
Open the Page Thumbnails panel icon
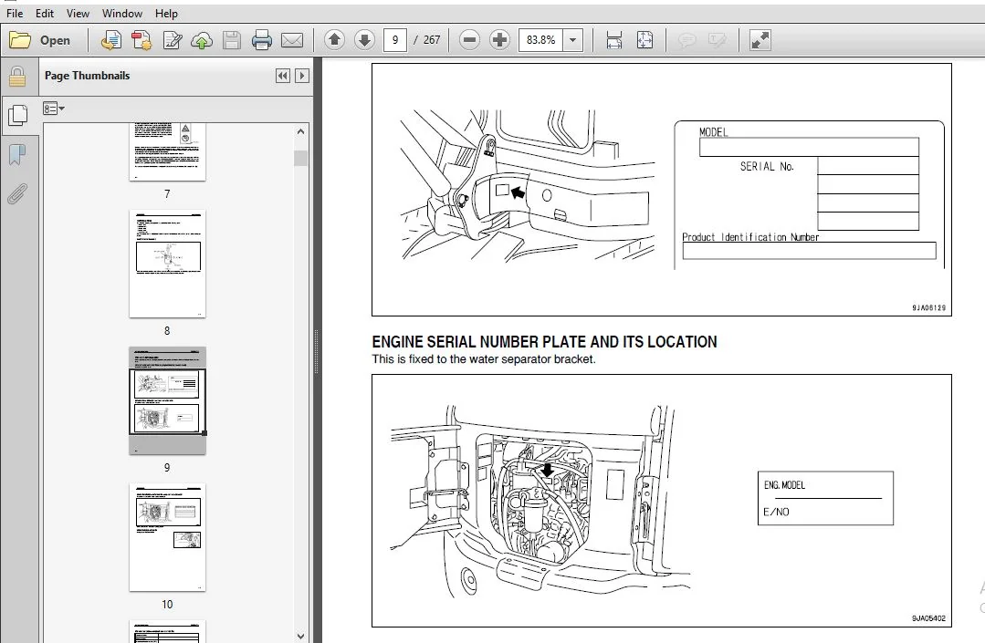[17, 115]
